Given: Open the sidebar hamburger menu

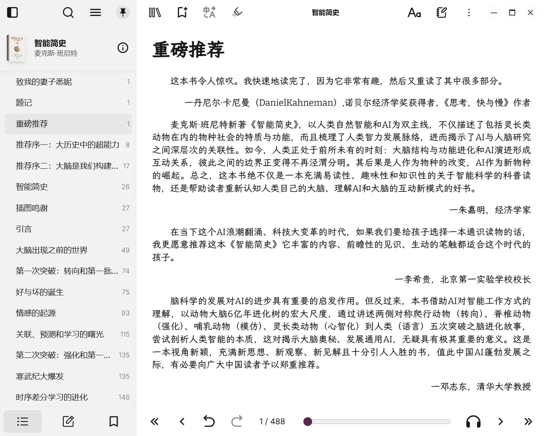Looking at the screenshot, I should (95, 13).
